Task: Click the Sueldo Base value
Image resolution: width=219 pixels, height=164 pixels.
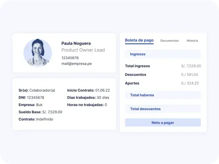Action: (x=52, y=112)
